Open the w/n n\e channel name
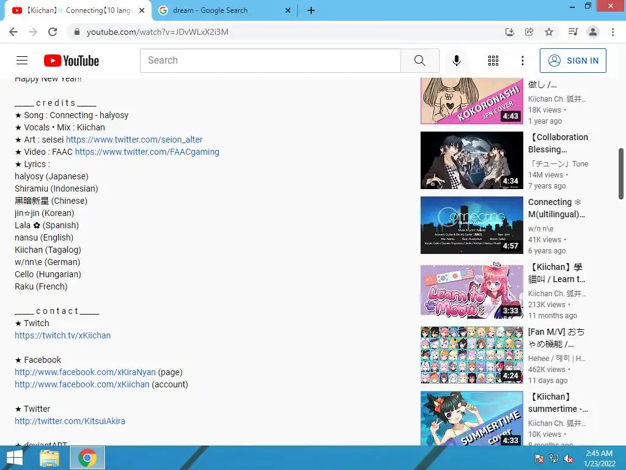 coord(541,229)
